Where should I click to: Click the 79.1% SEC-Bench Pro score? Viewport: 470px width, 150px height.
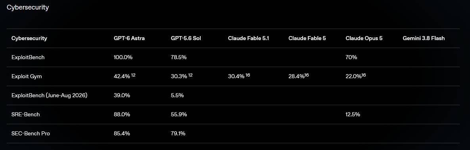pyautogui.click(x=178, y=133)
